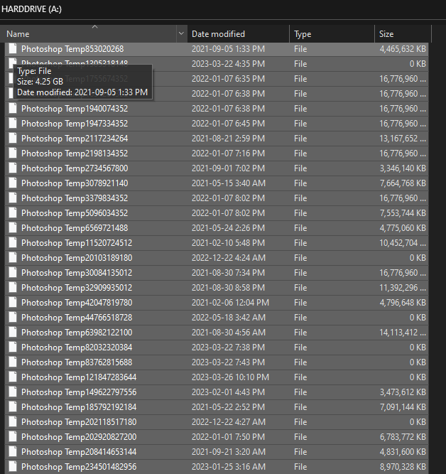Select file name Photoshop Temp121847283644
Viewport: 446px width, 474px height.
(79, 377)
